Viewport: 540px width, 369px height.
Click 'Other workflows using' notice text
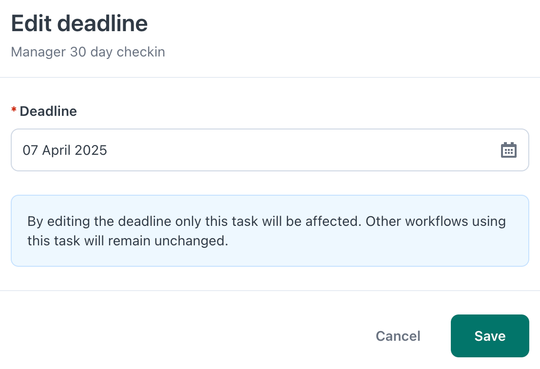436,221
